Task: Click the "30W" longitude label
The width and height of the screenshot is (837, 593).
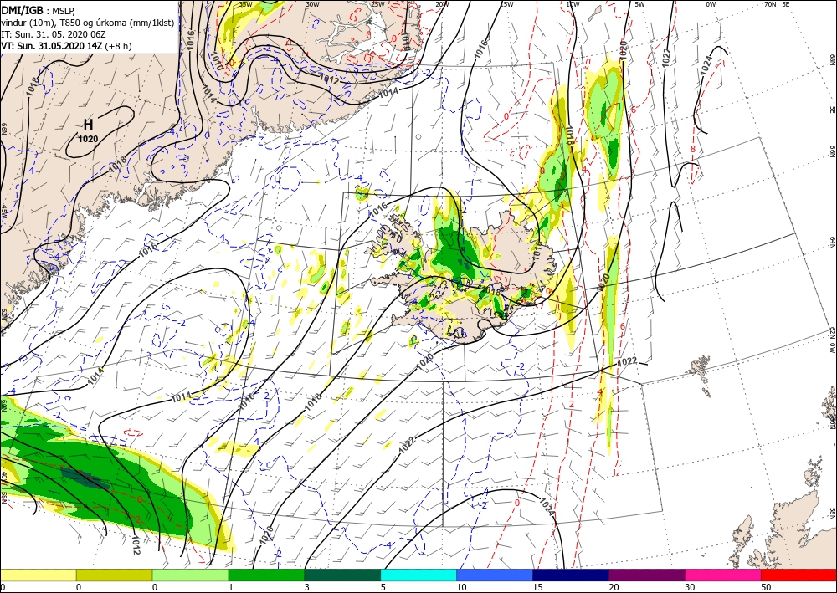Action: click(x=312, y=4)
